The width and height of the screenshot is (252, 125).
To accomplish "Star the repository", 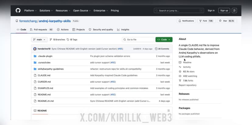I will coord(227,21).
